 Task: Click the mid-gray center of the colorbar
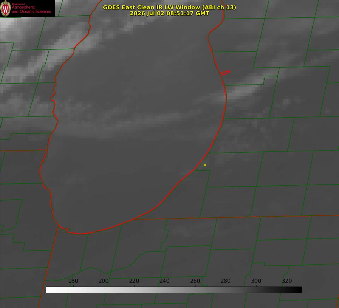tap(174, 290)
